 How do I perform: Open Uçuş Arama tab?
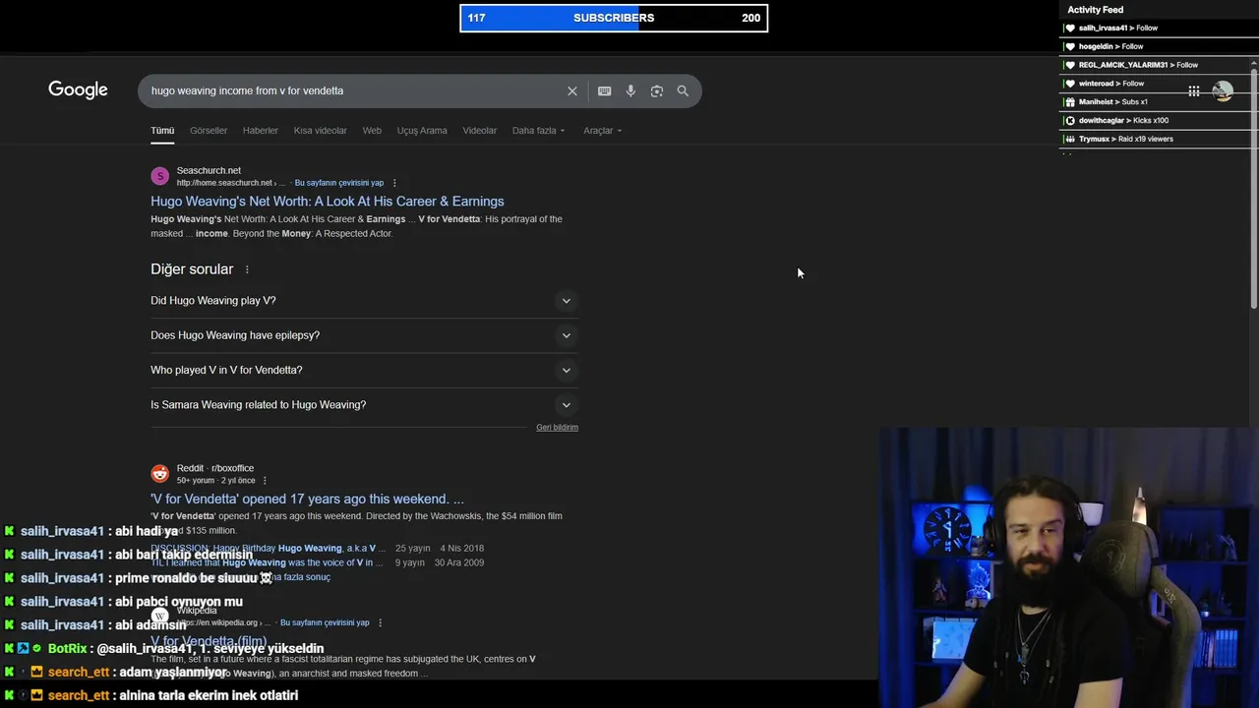(x=422, y=131)
